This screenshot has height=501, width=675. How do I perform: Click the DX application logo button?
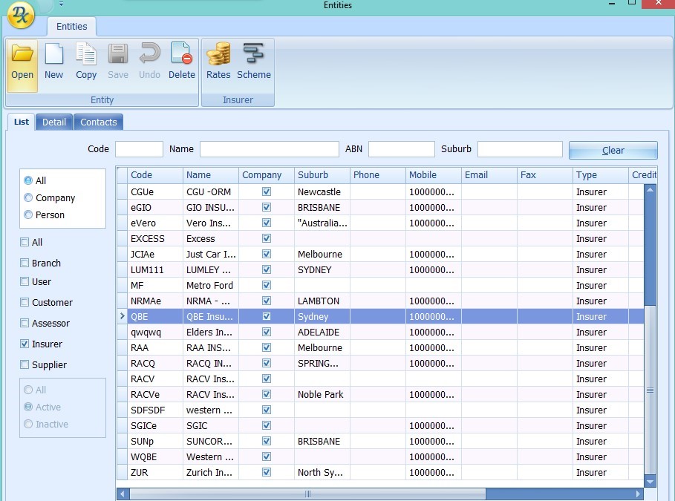pyautogui.click(x=21, y=15)
